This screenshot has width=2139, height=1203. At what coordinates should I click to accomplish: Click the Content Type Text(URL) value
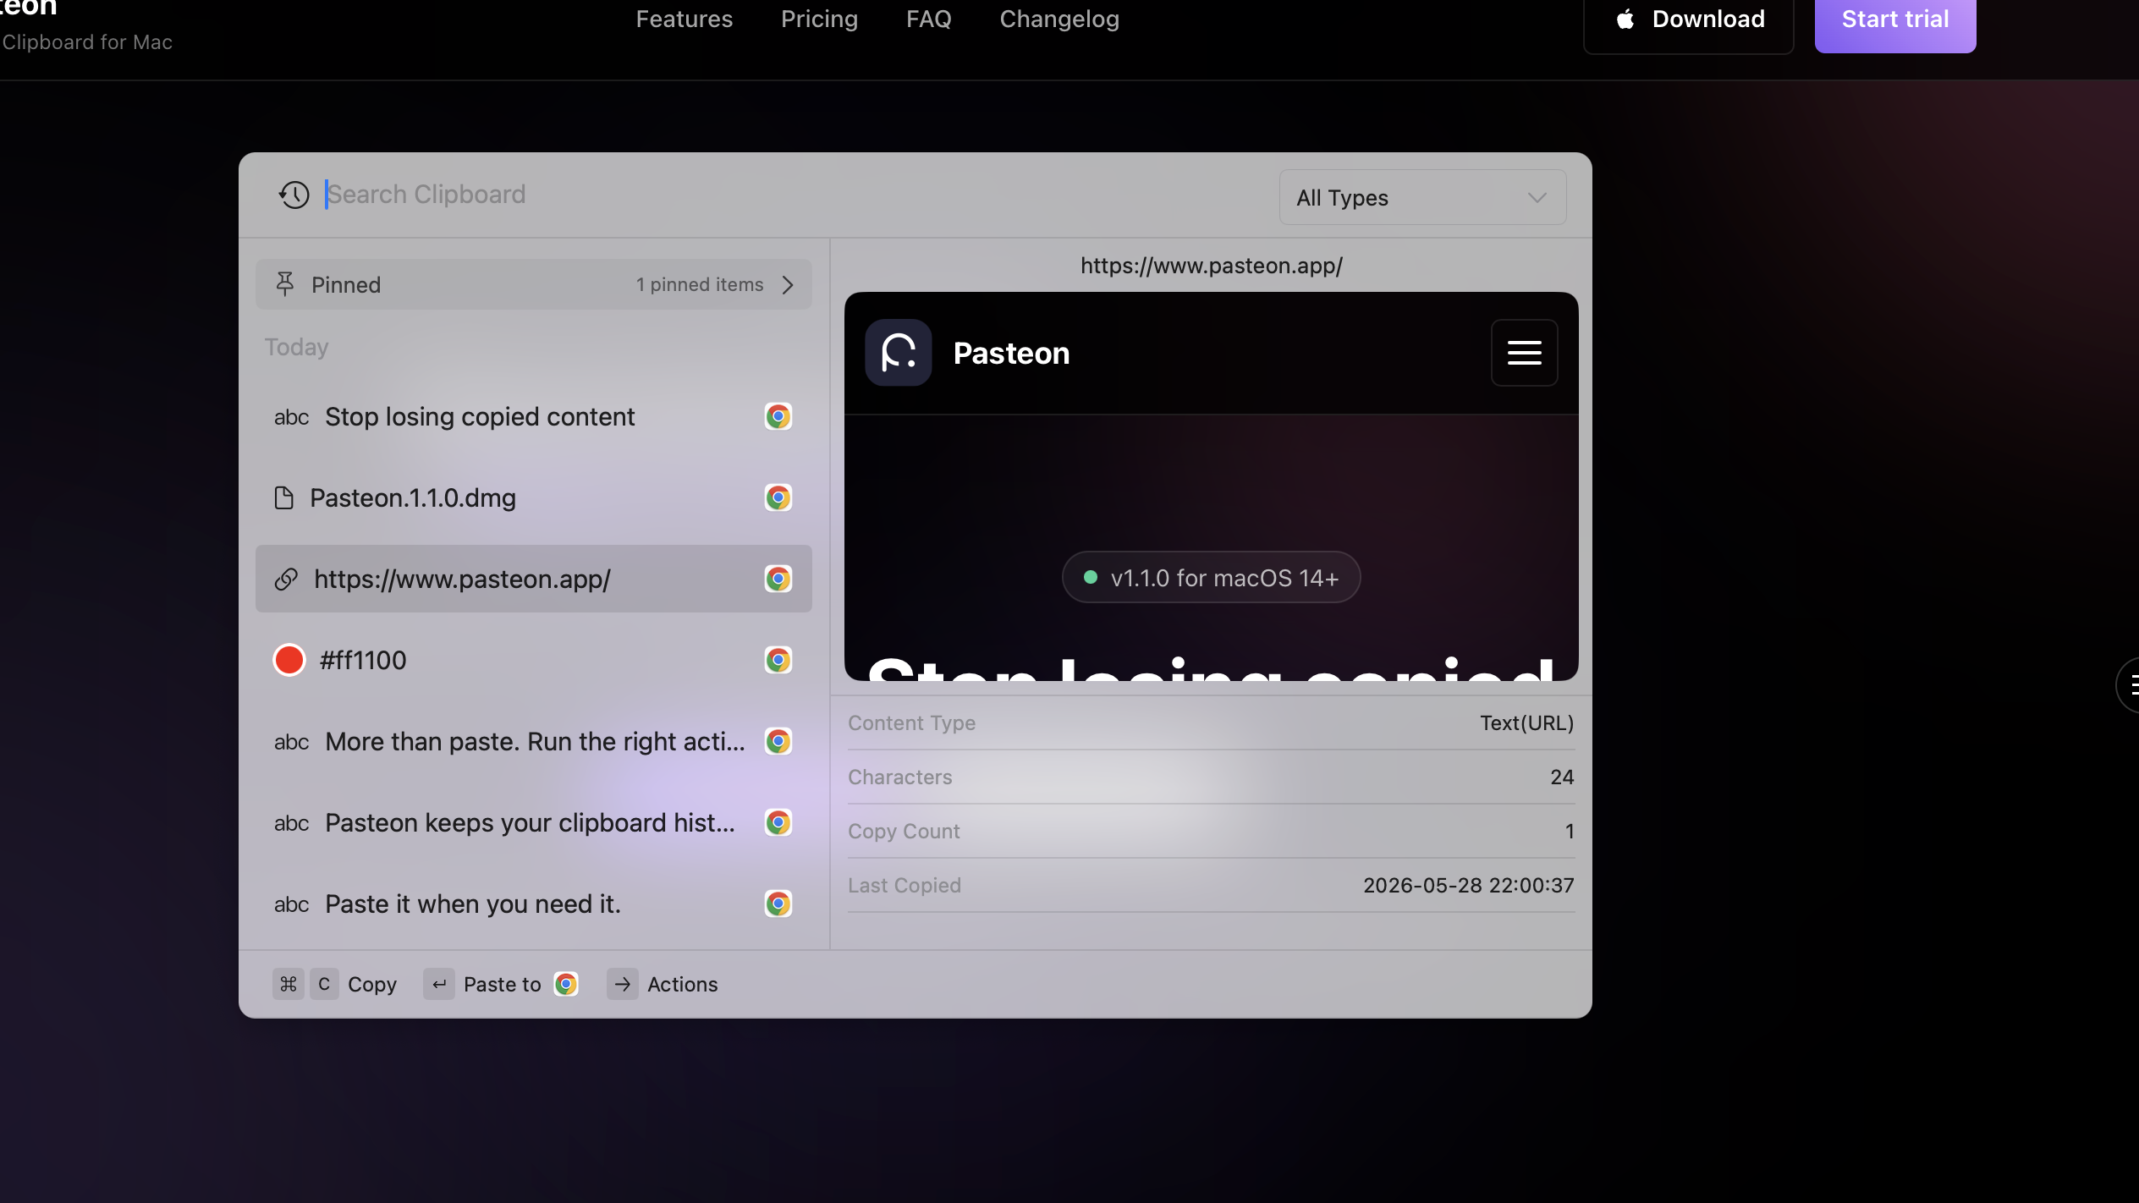1526,723
